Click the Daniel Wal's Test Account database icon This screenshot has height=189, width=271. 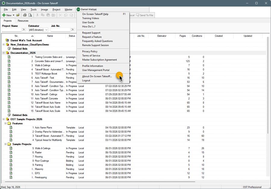[x=7, y=40]
